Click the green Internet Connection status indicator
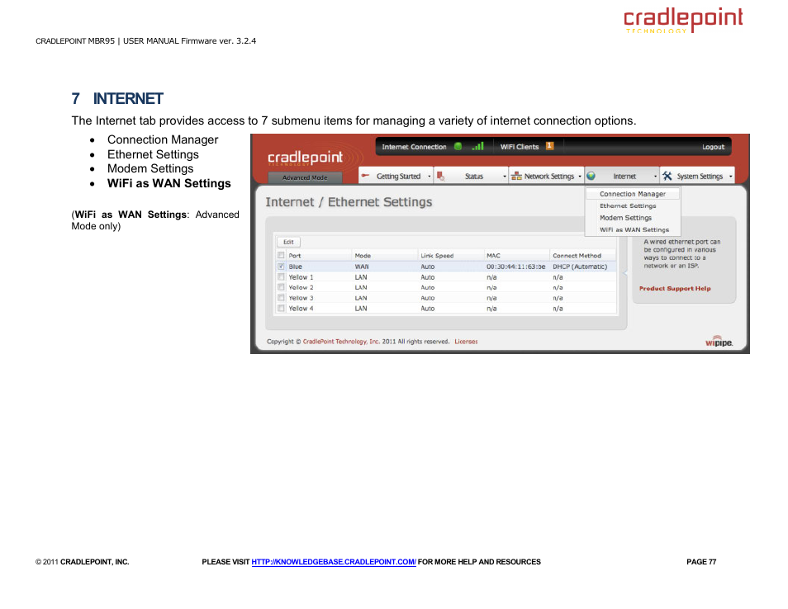788x609 pixels. pos(458,147)
